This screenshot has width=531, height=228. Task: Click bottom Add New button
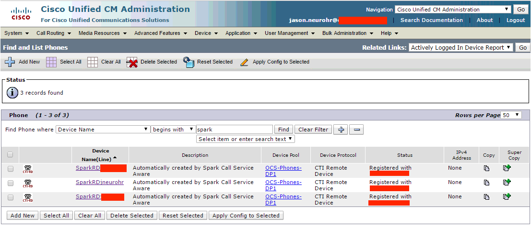[23, 216]
